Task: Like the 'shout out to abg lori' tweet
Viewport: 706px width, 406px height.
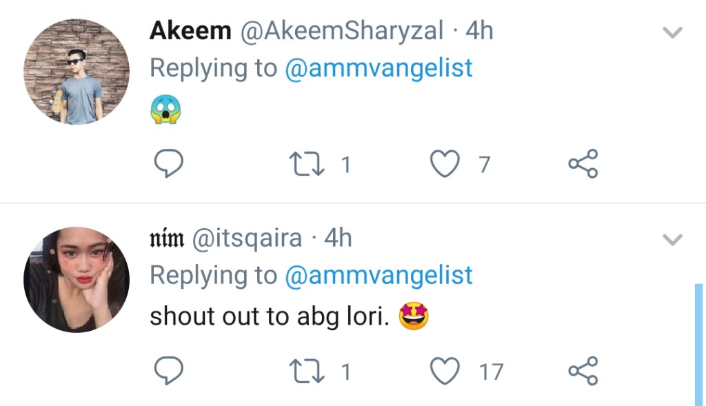Action: coord(445,372)
